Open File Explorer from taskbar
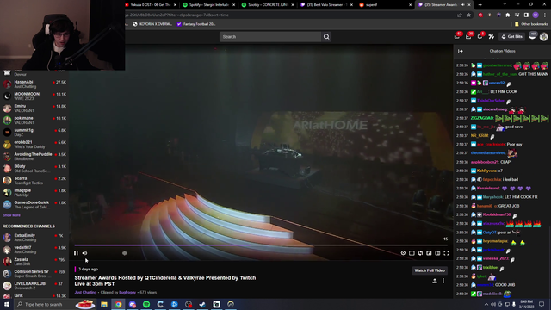Image resolution: width=551 pixels, height=310 pixels. (104, 304)
